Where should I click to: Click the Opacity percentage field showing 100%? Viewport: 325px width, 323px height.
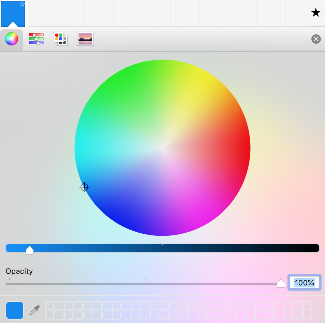pos(304,283)
